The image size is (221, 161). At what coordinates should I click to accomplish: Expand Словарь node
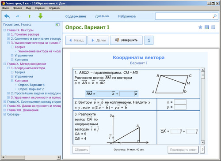point(4,114)
